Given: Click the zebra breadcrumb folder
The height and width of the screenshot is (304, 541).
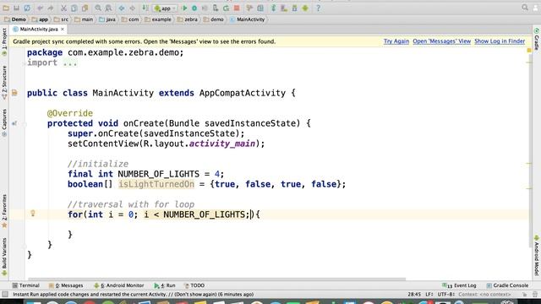Looking at the screenshot, I should [x=188, y=19].
